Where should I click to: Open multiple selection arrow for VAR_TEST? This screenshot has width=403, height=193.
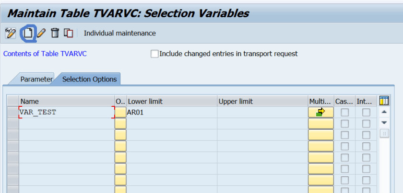(x=320, y=112)
